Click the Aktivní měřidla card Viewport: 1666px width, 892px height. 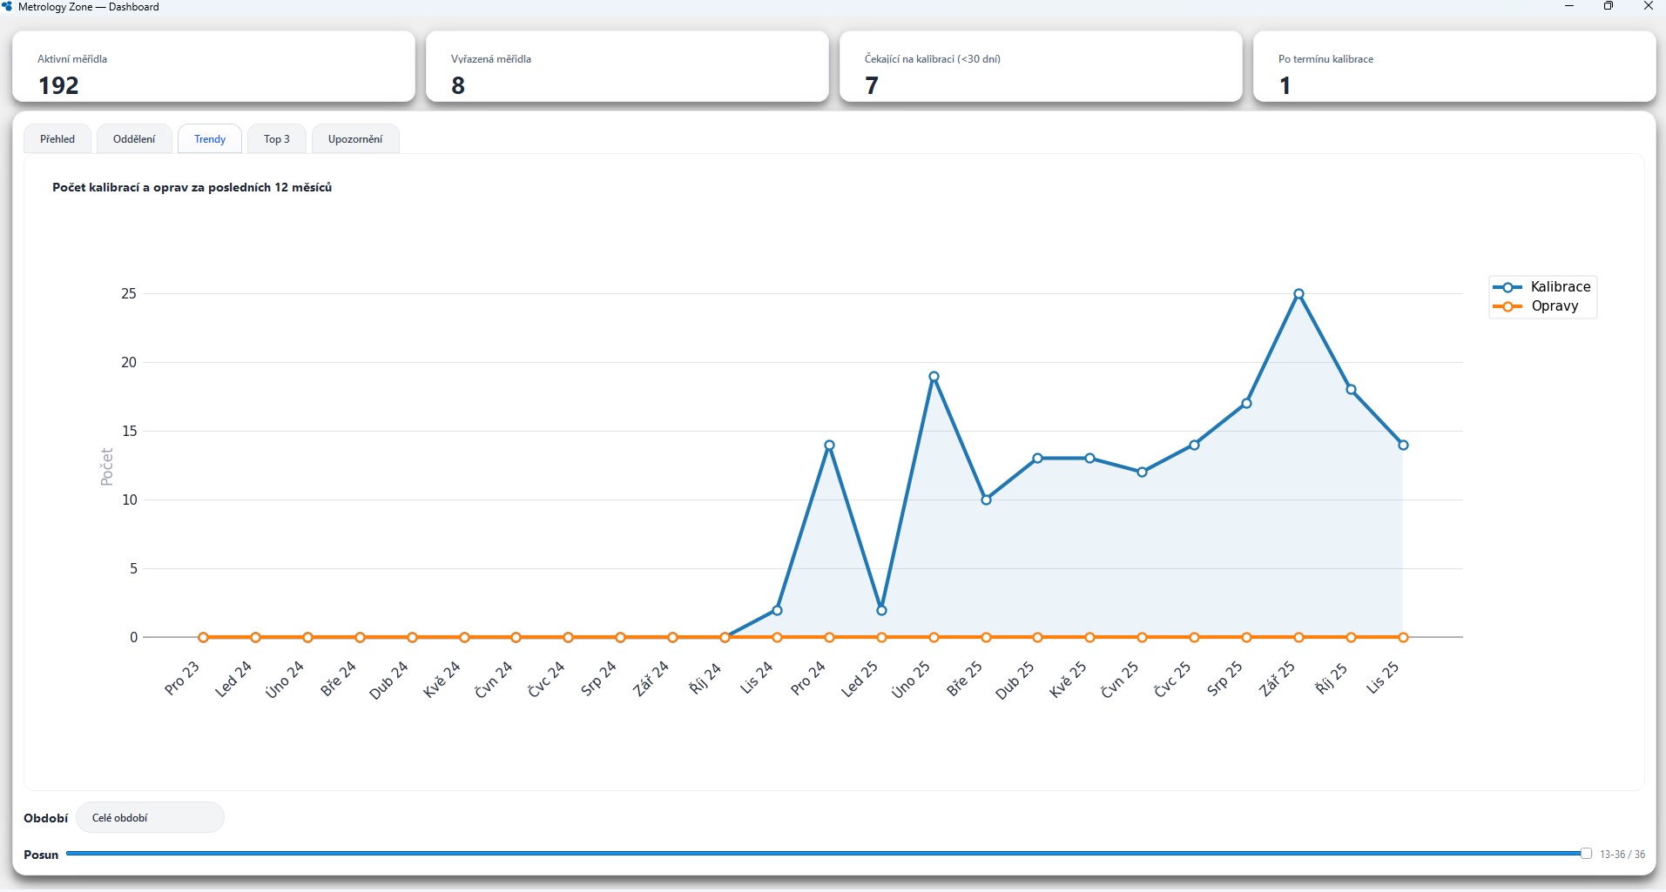coord(213,68)
